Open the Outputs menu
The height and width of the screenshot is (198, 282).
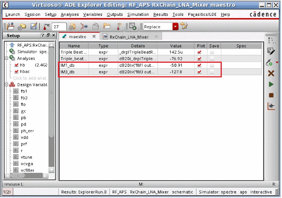pyautogui.click(x=115, y=14)
